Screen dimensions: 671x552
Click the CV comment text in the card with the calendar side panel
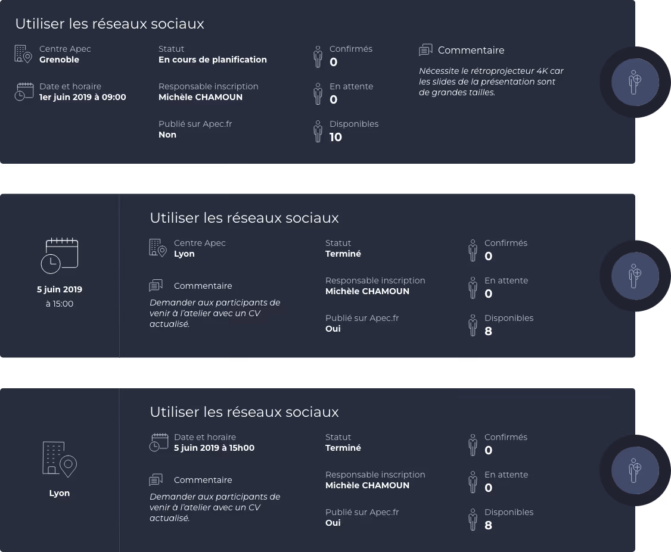point(215,313)
